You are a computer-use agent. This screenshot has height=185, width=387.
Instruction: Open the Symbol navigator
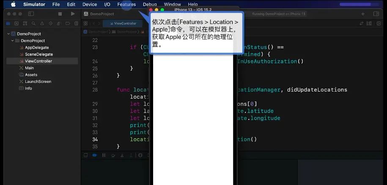click(x=25, y=24)
